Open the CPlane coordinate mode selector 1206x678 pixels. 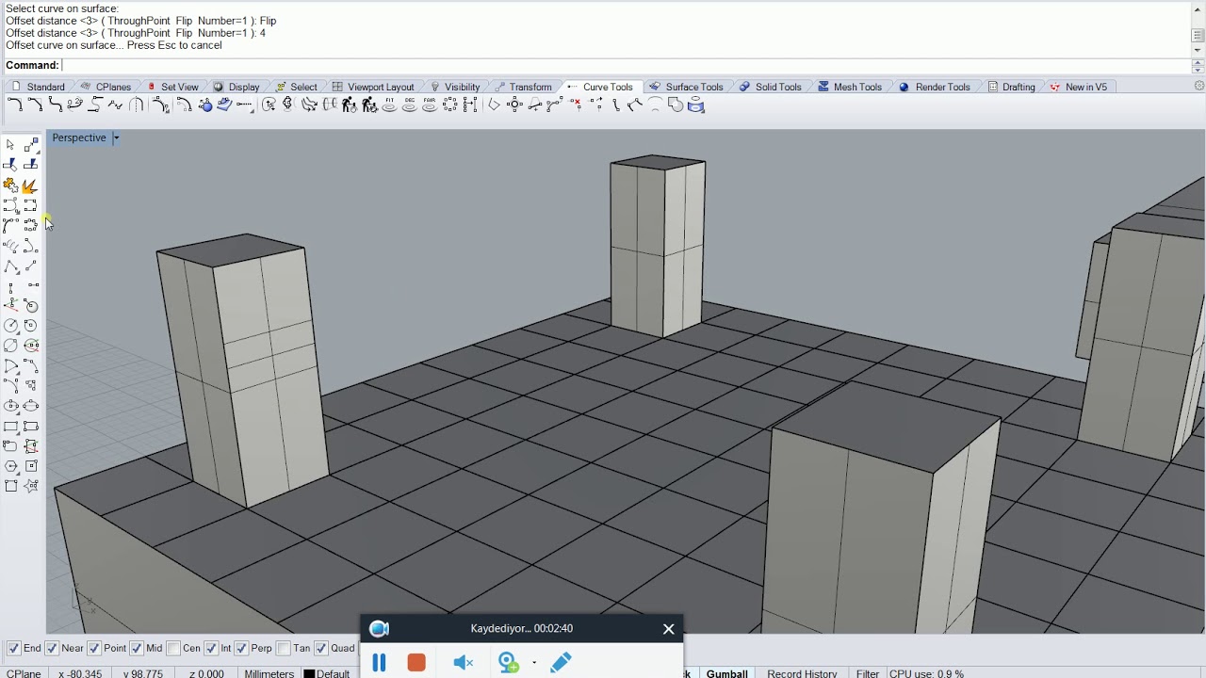(24, 673)
